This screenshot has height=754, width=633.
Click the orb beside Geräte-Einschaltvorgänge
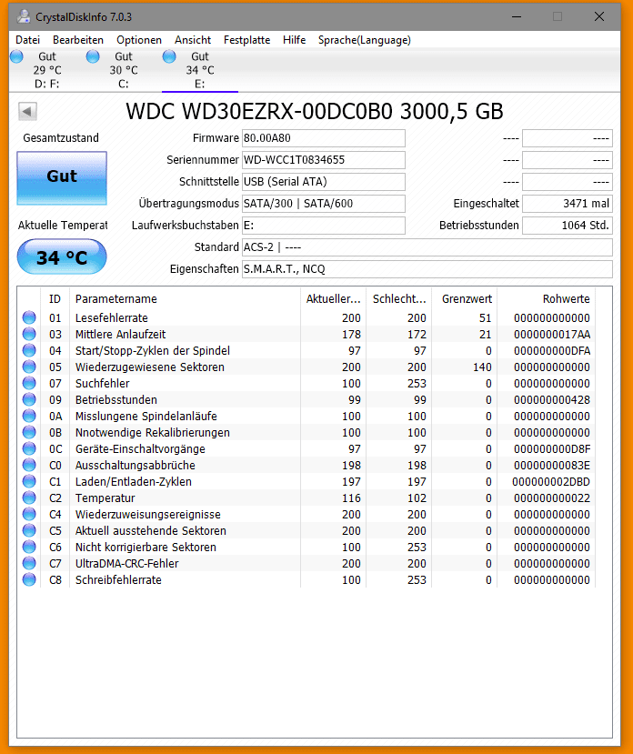click(x=29, y=448)
